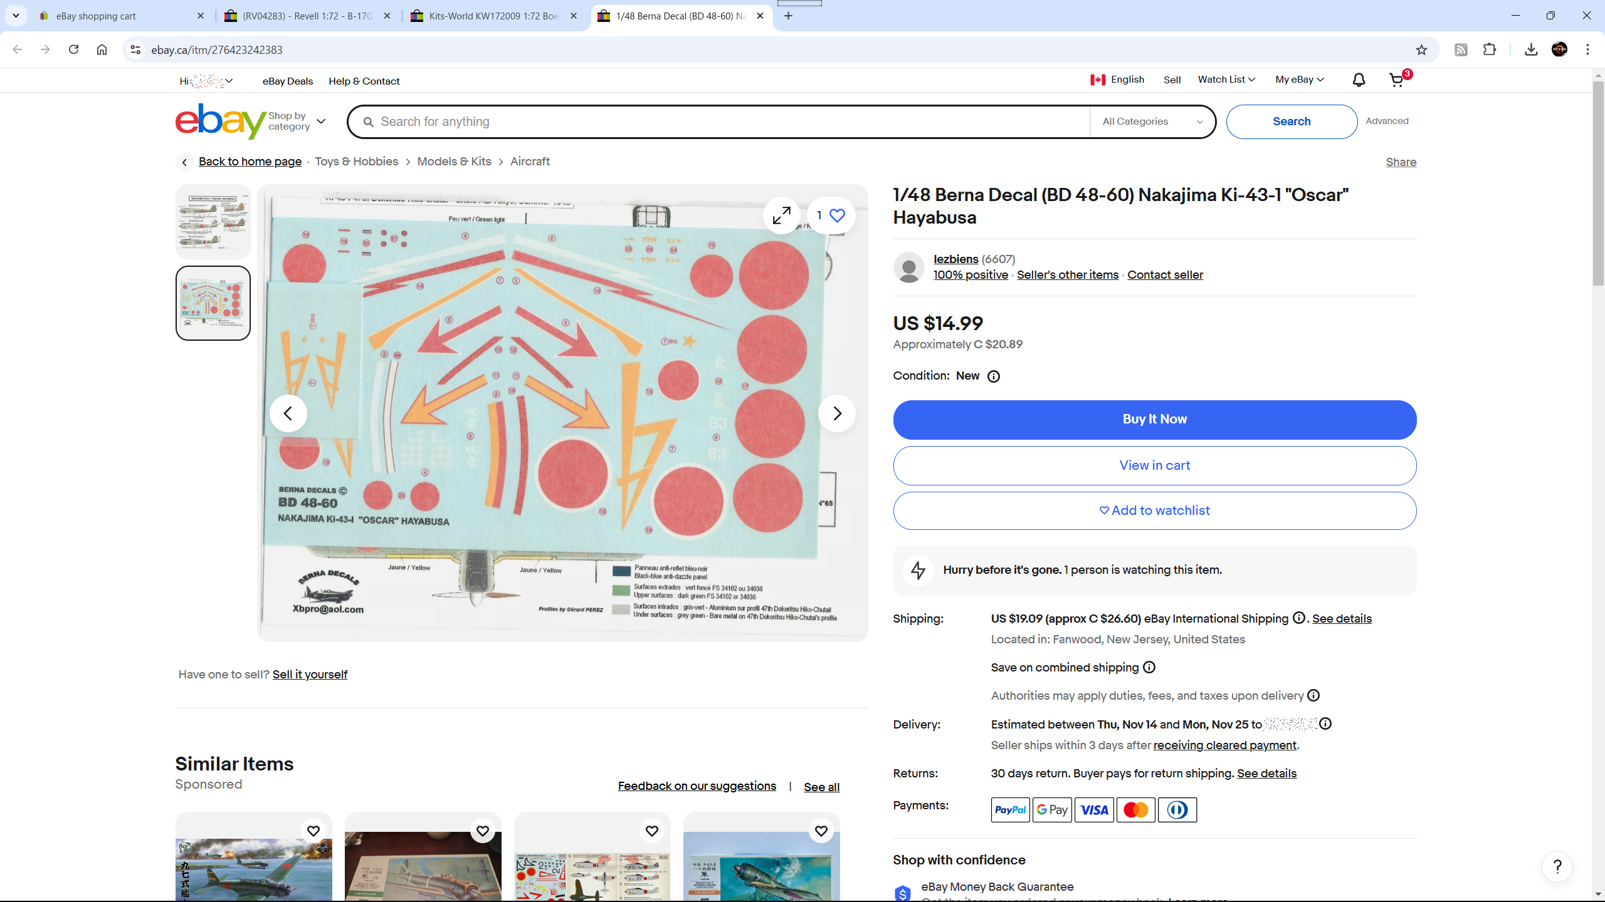Click the Search button
1605x902 pixels.
click(x=1292, y=122)
